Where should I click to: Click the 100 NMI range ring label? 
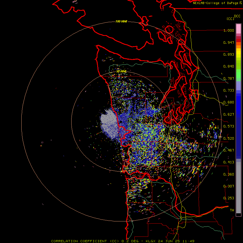coord(121,21)
